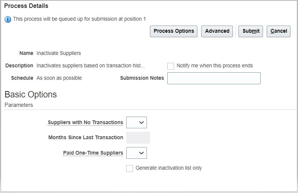Viewport: 298px width, 193px height.
Task: Click the Months Since Last Transaction field
Action: point(138,138)
